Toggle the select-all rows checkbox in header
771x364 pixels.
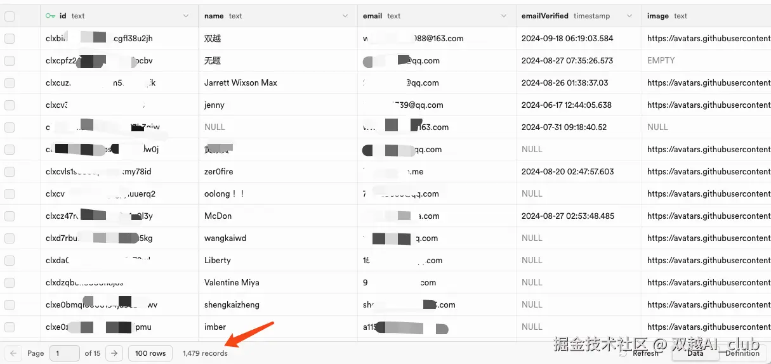point(10,16)
